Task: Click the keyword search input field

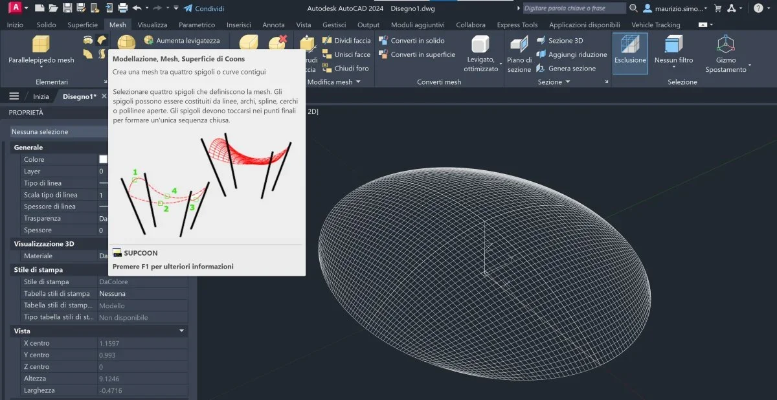Action: pos(574,8)
